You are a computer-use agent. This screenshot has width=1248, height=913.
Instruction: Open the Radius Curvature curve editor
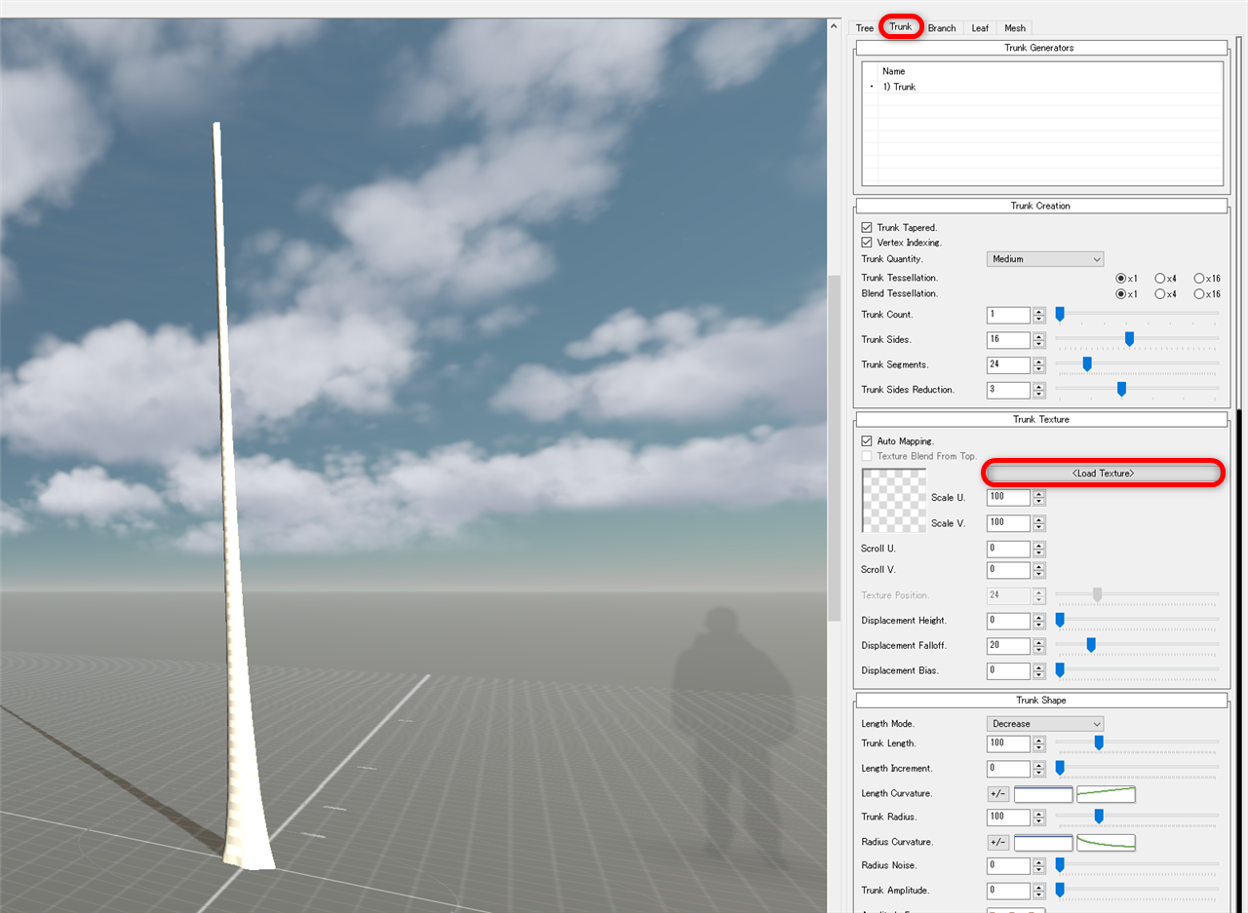(1106, 842)
